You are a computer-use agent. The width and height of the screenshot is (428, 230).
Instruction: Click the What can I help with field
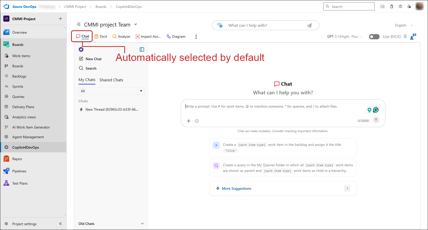coord(265,25)
